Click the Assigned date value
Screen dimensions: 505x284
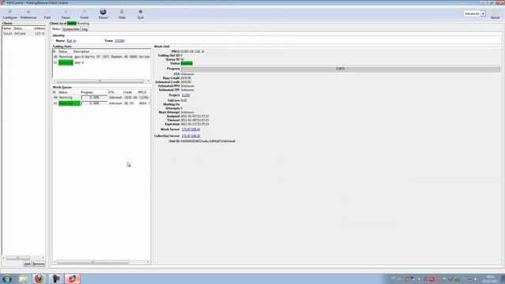[195, 116]
